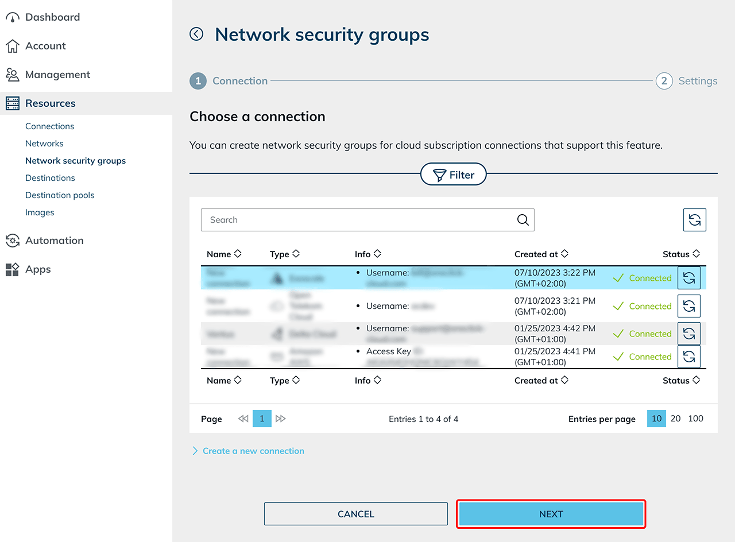This screenshot has height=542, width=735.
Task: Refresh the Access Key connection row
Action: [x=688, y=357]
